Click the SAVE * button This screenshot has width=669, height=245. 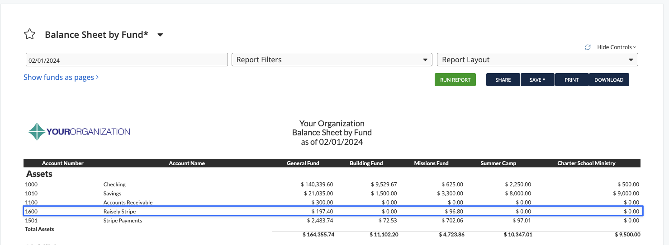pos(537,80)
